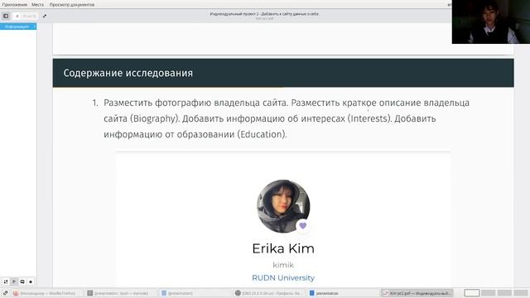Click the Erika Kim name heading
530x298 pixels.
pos(283,248)
